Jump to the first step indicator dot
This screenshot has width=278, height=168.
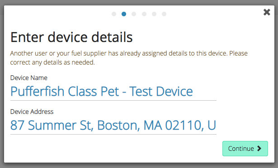(114, 14)
